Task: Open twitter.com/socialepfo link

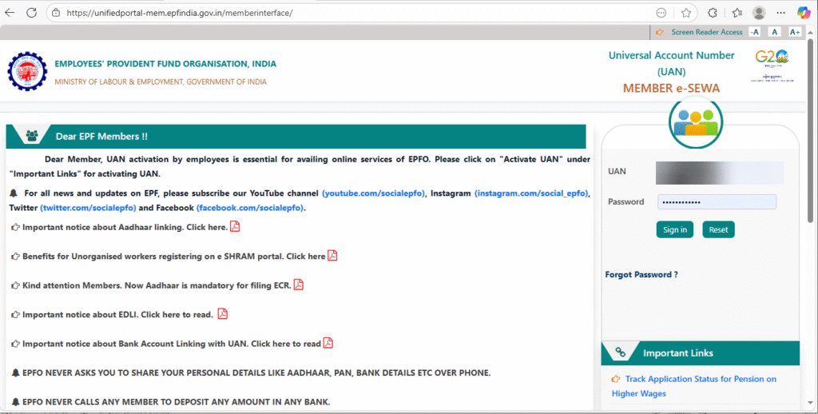Action: 88,208
